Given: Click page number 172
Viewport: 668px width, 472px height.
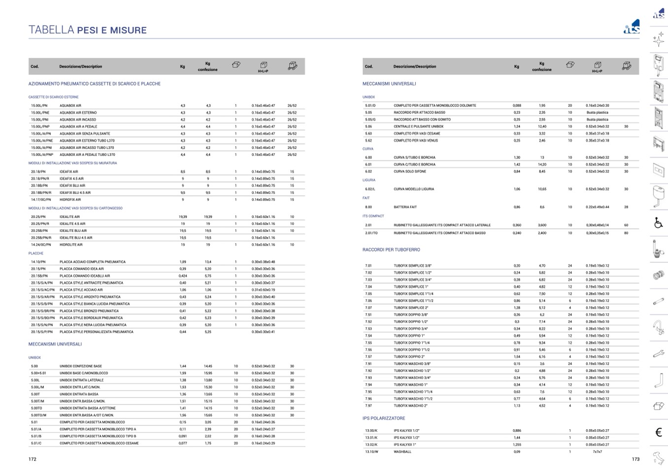Looking at the screenshot, I should click(x=33, y=459).
